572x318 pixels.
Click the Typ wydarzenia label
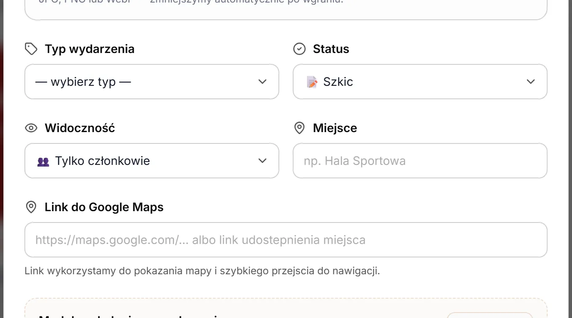(x=90, y=49)
